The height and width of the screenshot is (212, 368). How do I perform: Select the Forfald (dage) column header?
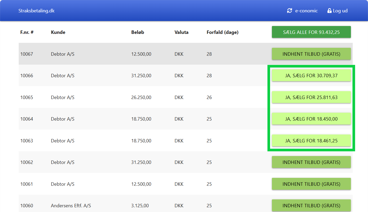point(222,32)
